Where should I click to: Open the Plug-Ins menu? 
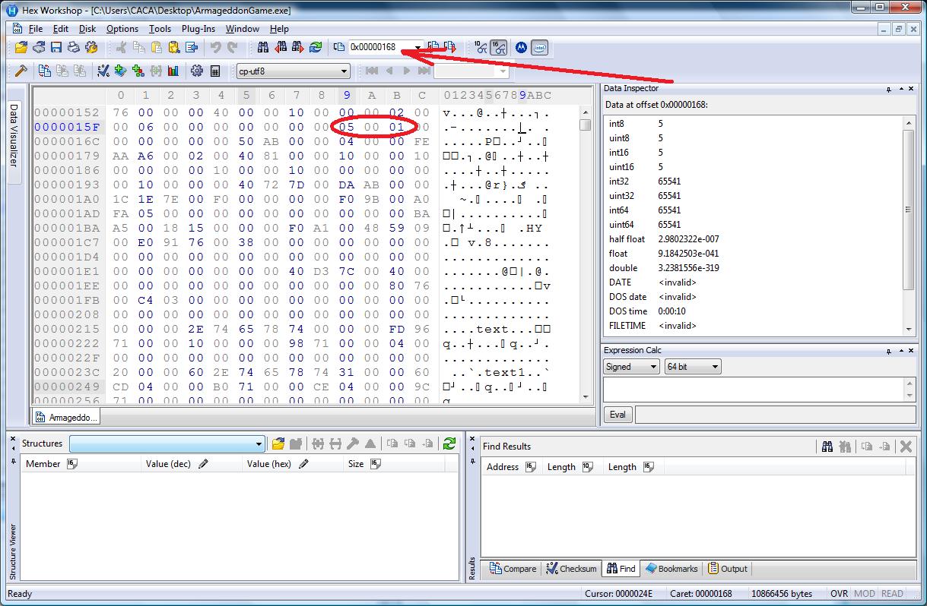[x=198, y=29]
